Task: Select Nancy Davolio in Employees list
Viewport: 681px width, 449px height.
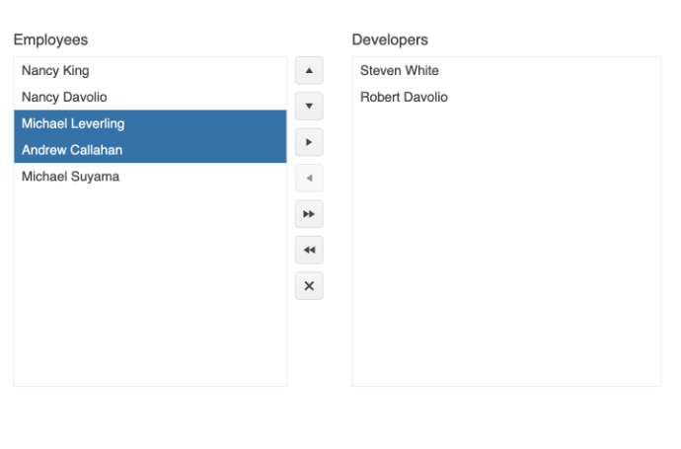Action: (x=64, y=98)
